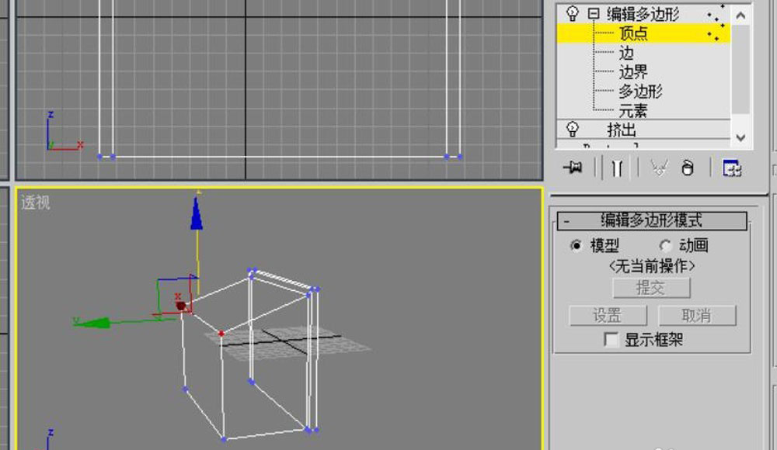The width and height of the screenshot is (777, 450).
Task: Toggle the 挤出 modifier lightbulb
Action: point(573,131)
